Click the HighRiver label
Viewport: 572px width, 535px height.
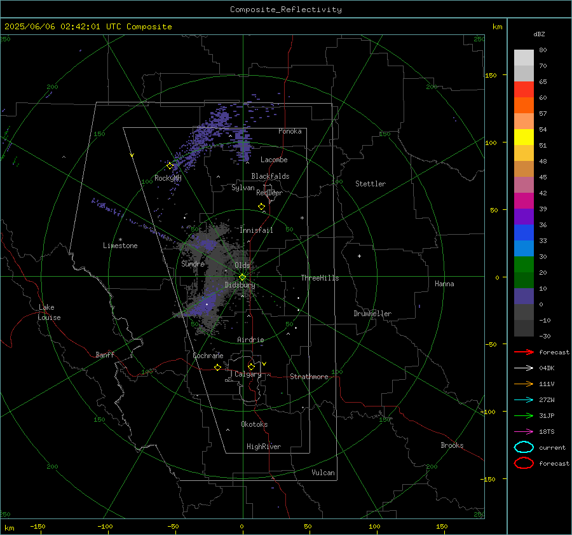click(x=264, y=447)
